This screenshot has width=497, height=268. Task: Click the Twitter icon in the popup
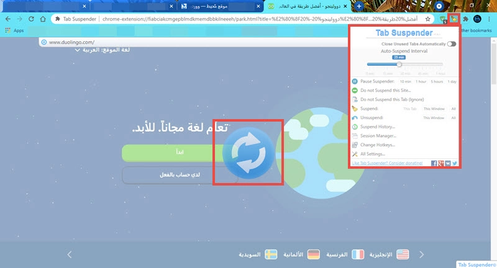click(x=455, y=163)
